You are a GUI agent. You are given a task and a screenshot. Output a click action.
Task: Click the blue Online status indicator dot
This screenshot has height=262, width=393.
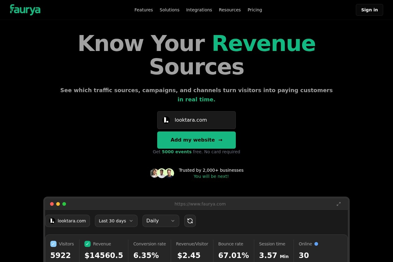(x=316, y=244)
